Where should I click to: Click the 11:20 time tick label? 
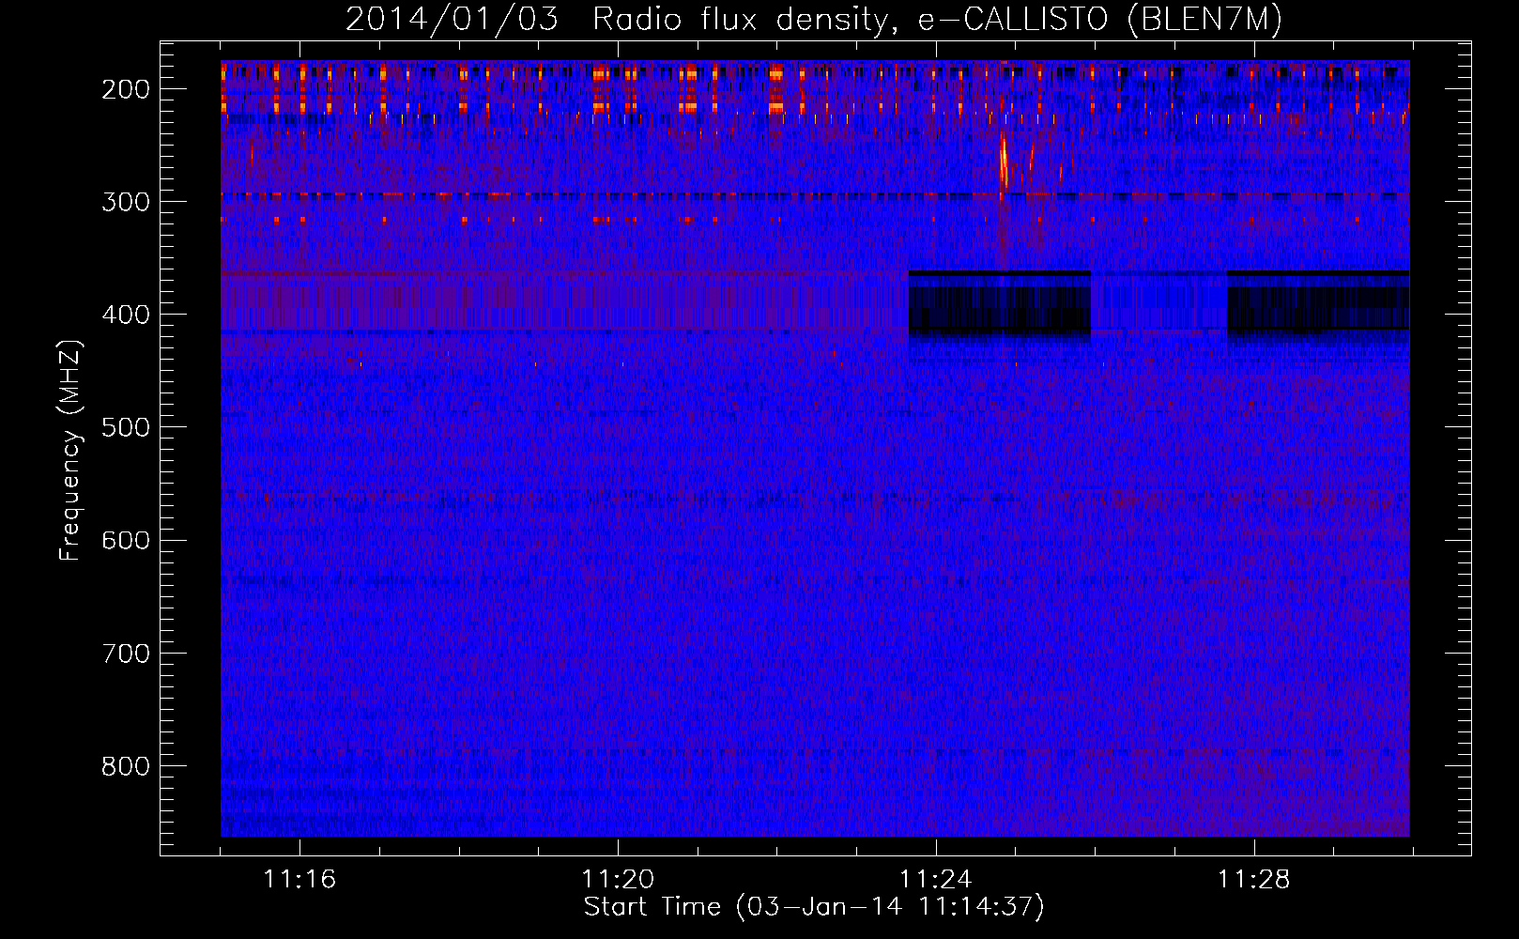click(618, 879)
